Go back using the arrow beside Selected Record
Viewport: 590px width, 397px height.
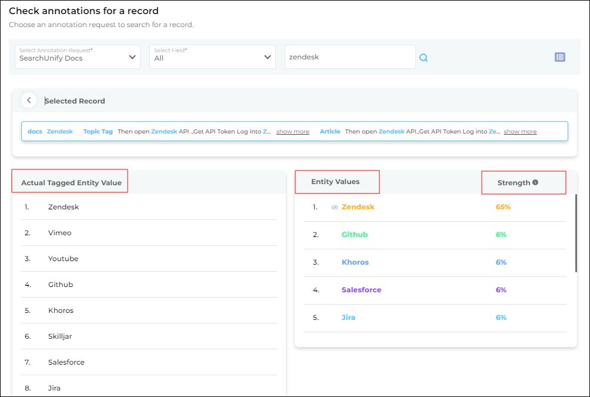pyautogui.click(x=29, y=101)
